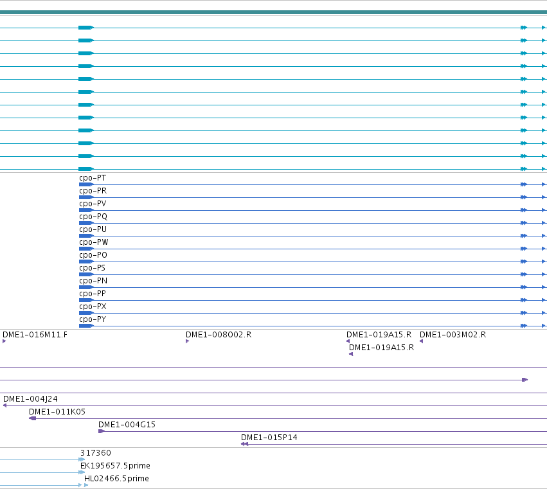The image size is (547, 489).
Task: Select the EK195657.5prime label
Action: pos(115,466)
